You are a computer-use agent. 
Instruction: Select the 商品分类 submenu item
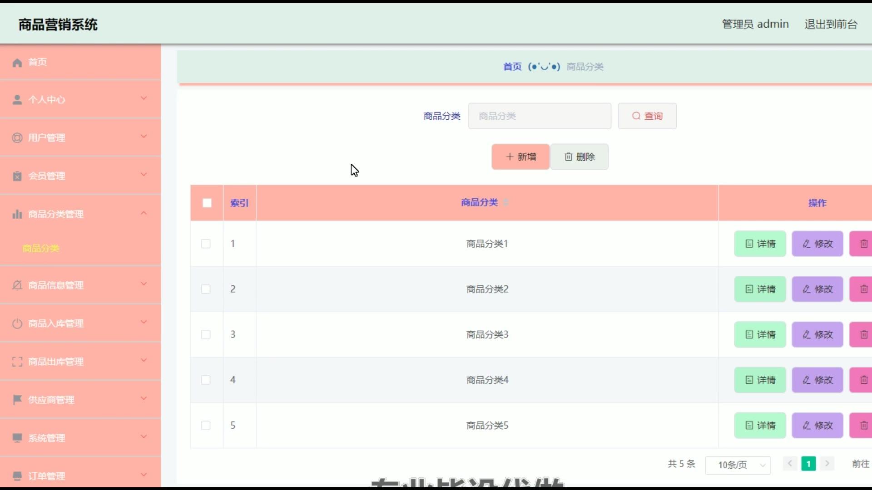point(41,248)
